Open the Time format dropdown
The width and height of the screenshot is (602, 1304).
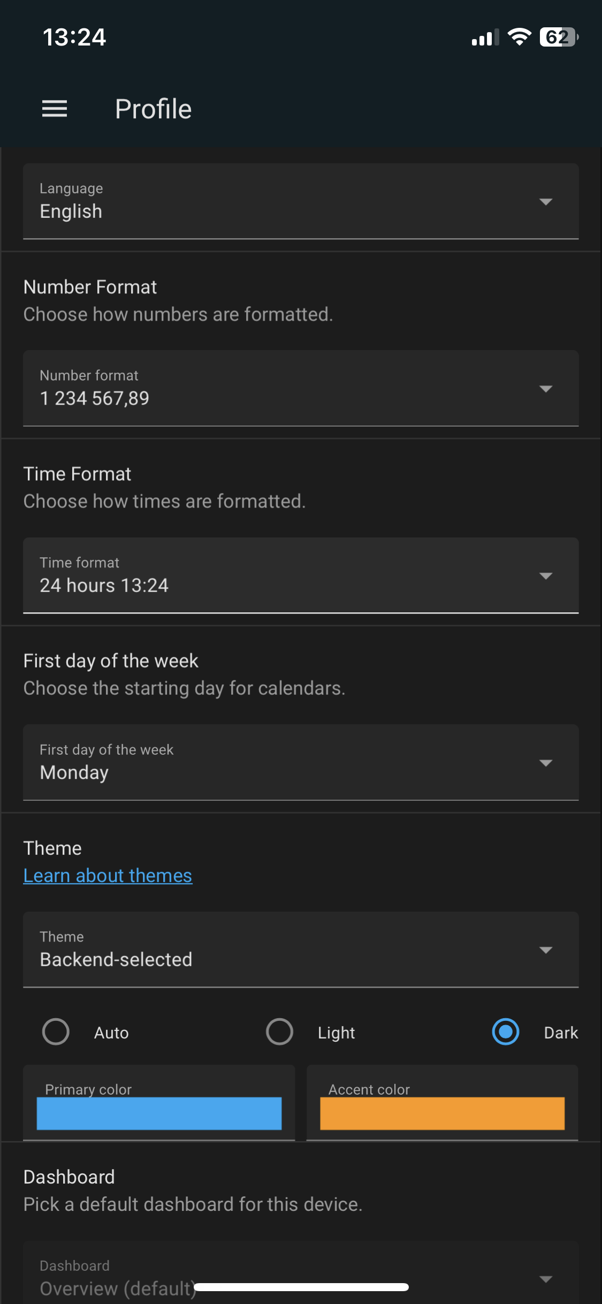click(301, 575)
